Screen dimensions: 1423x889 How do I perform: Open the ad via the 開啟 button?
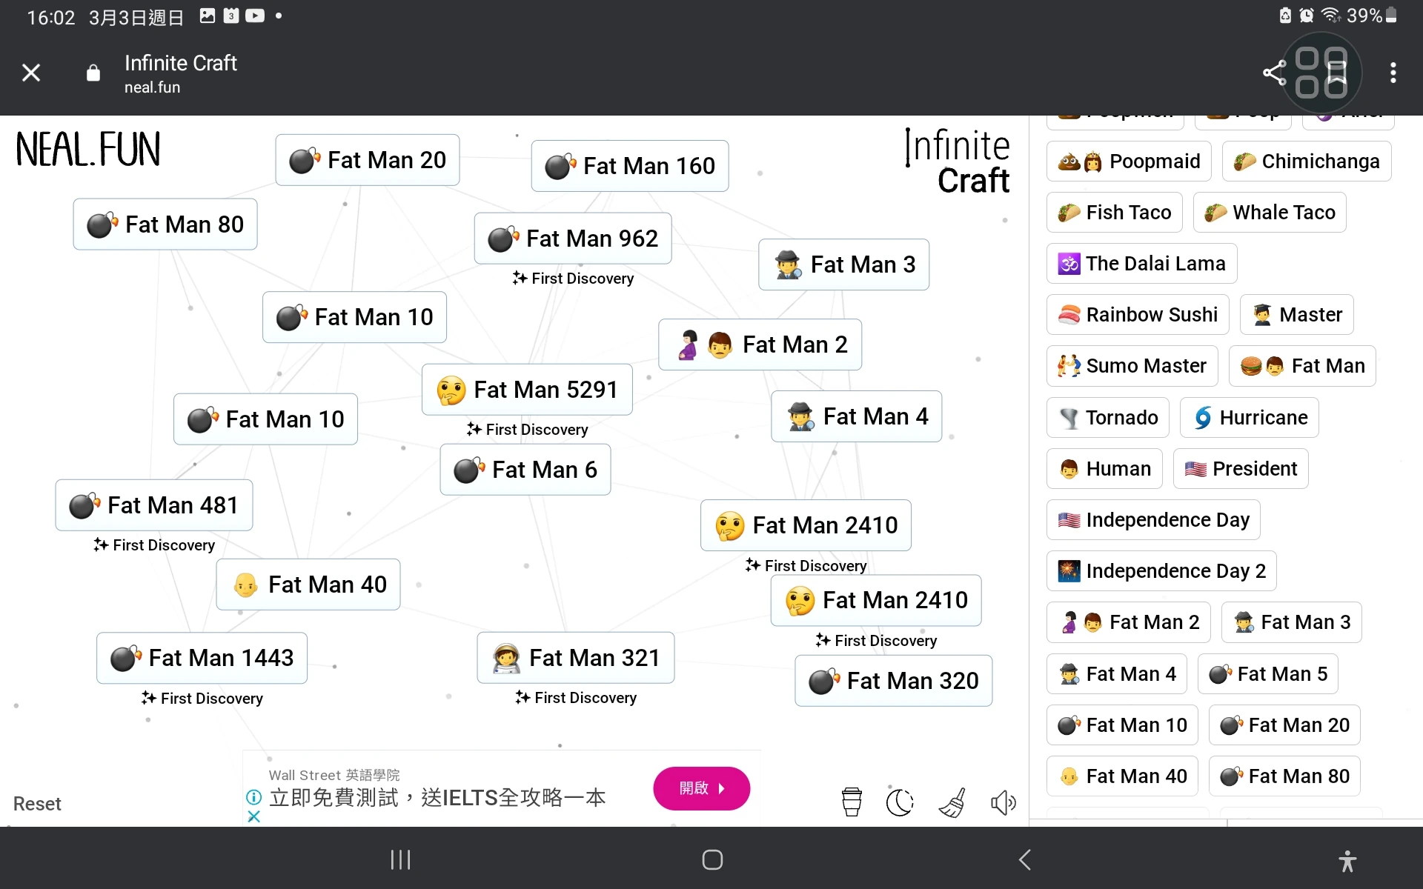click(701, 788)
